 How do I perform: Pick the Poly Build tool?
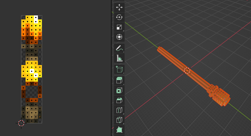[x=119, y=130]
